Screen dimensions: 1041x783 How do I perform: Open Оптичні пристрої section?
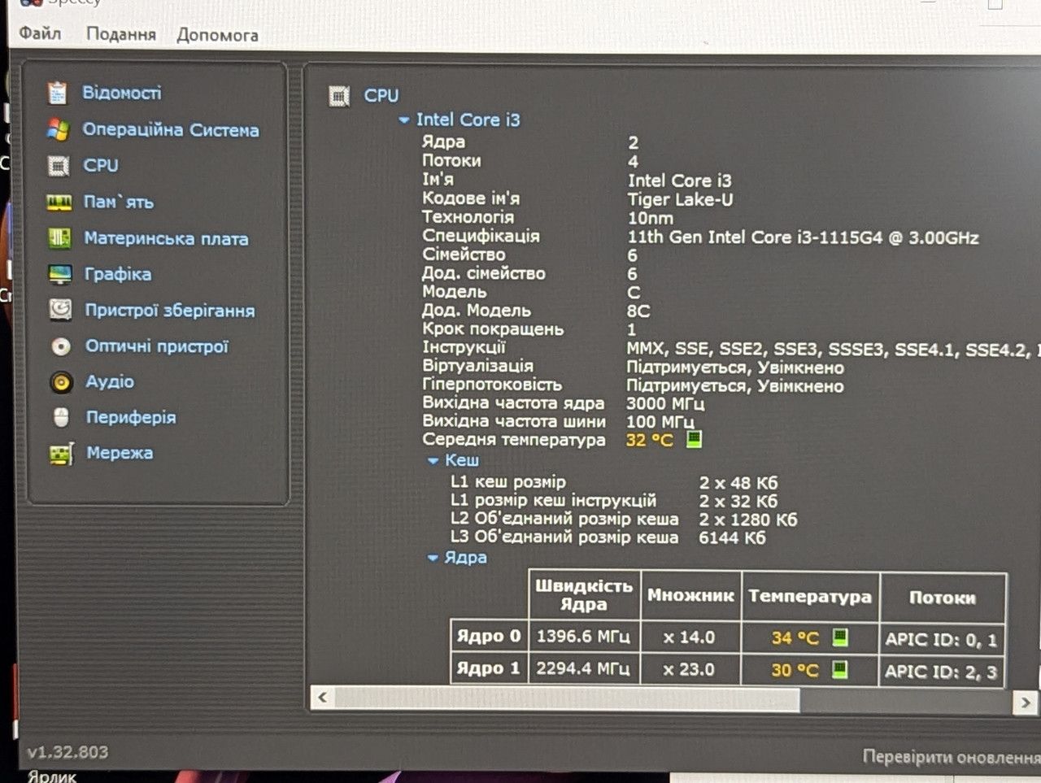pos(157,346)
